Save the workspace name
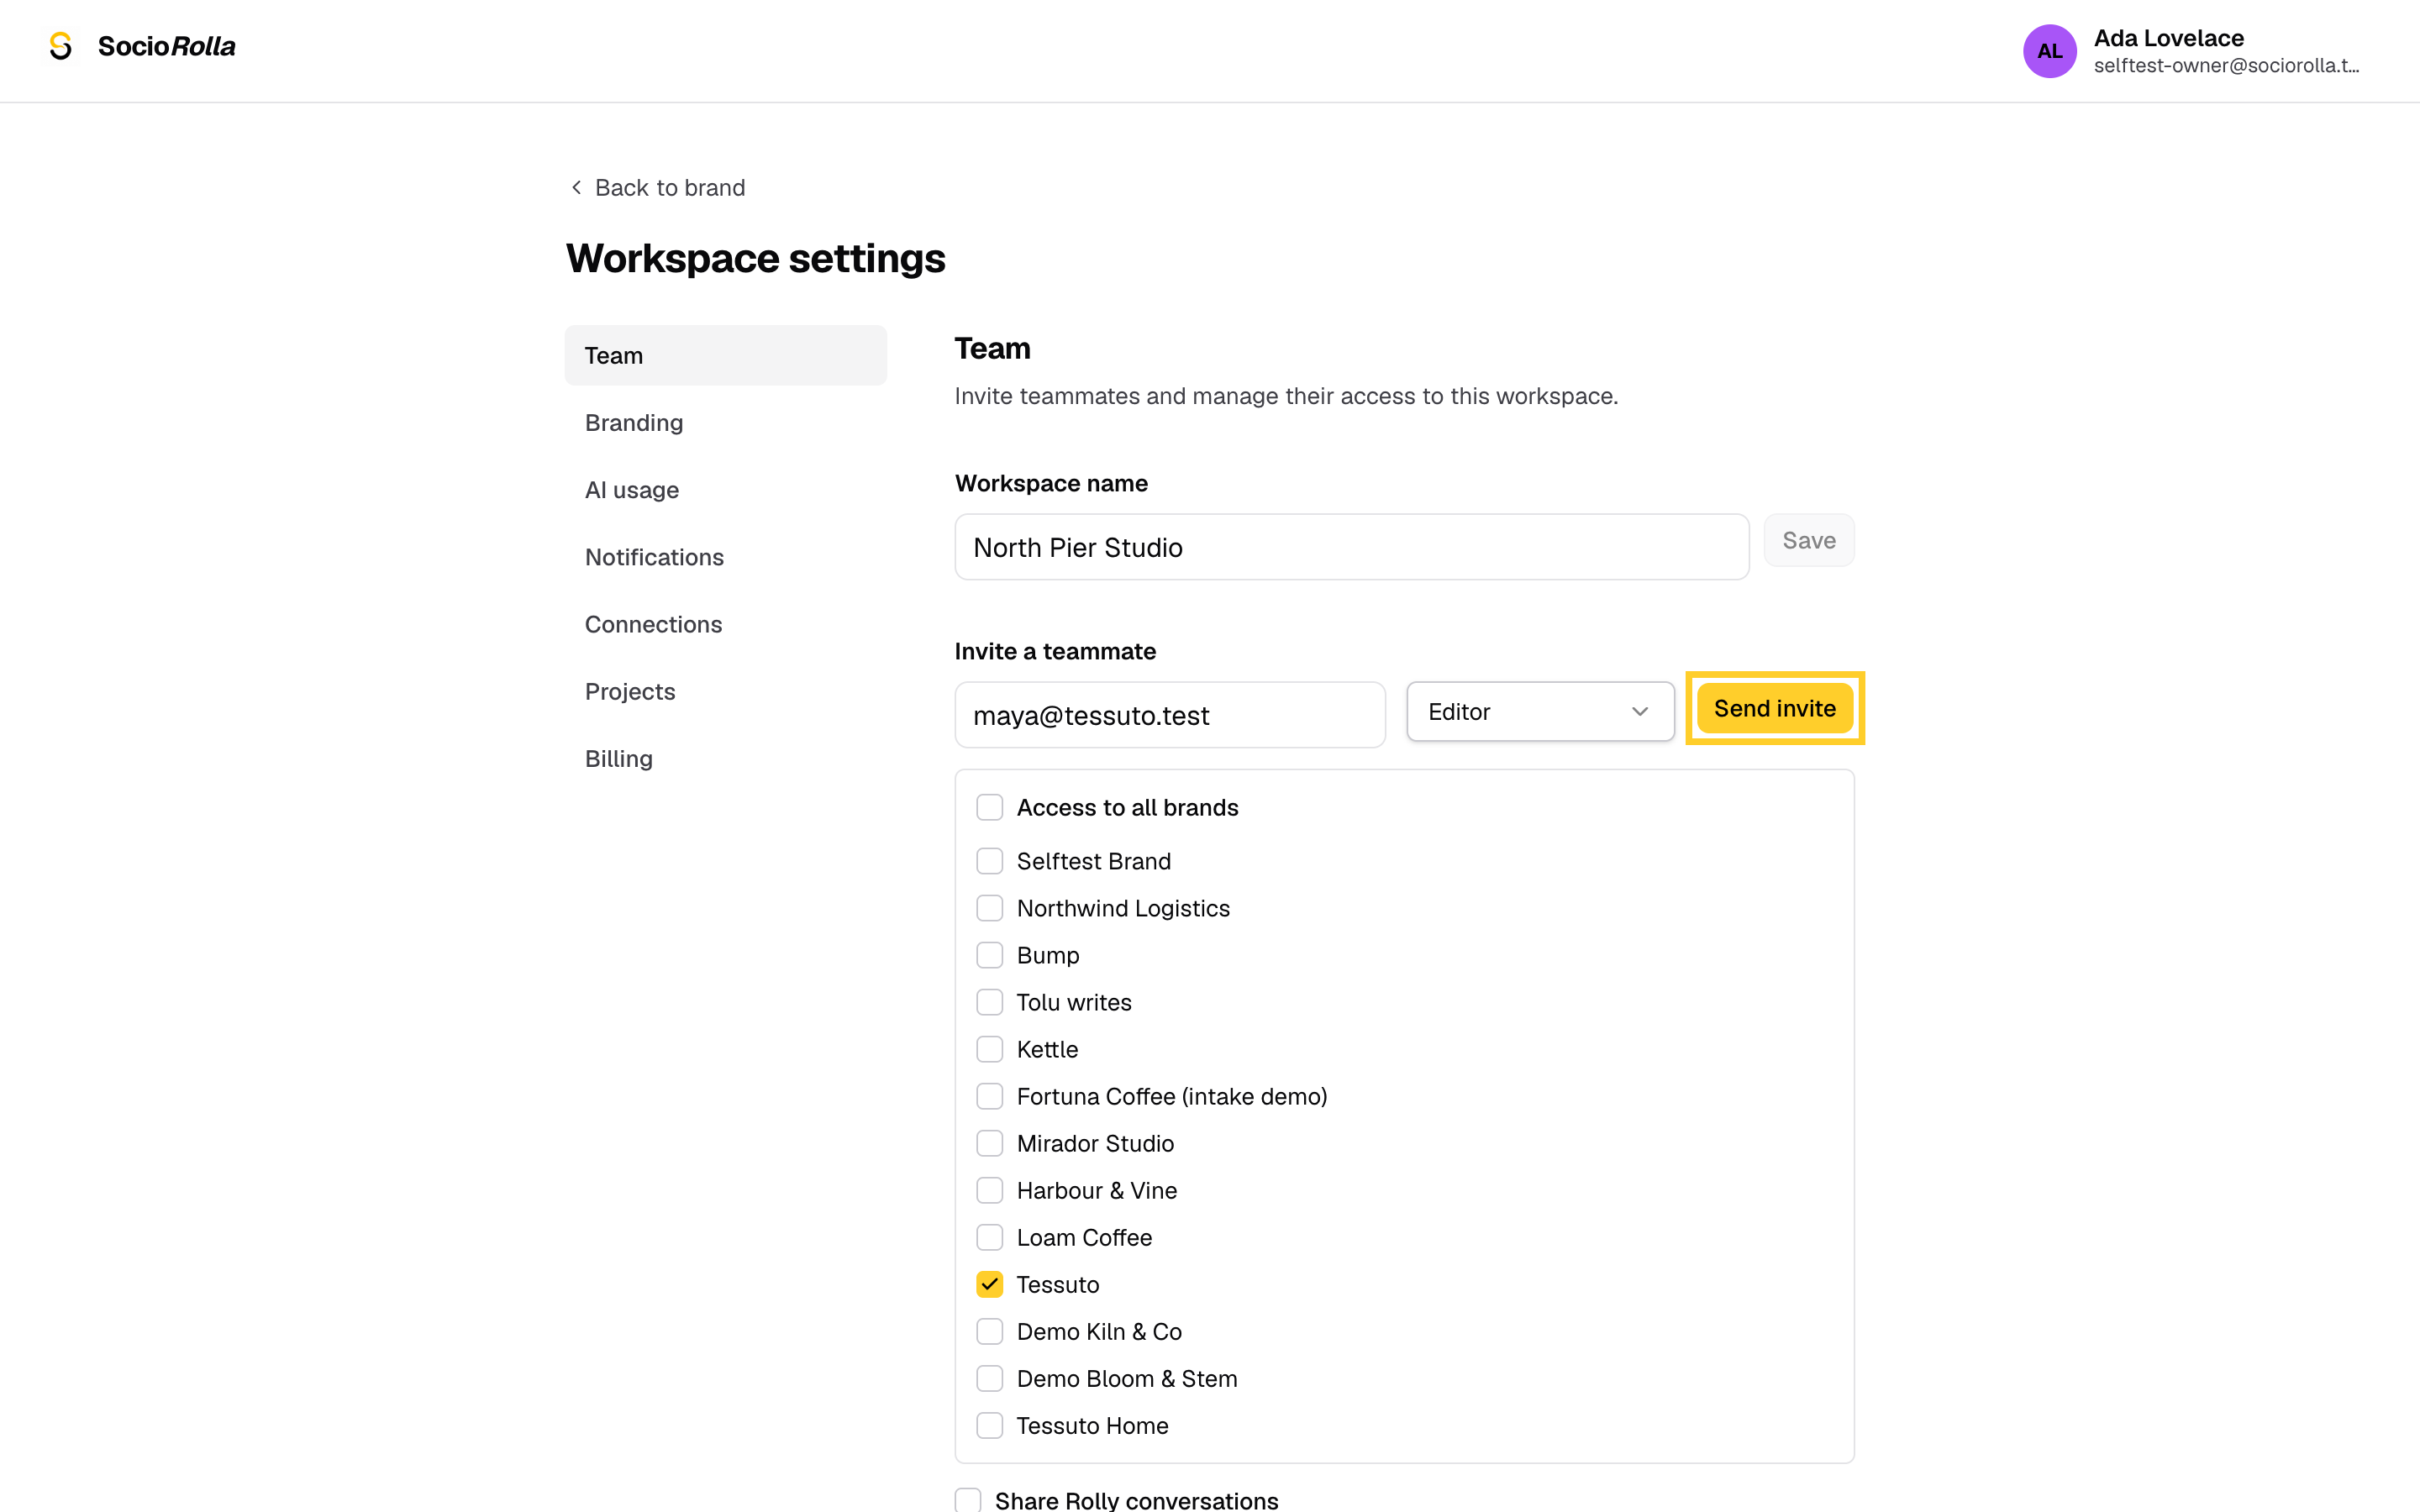2420x1512 pixels. click(x=1808, y=540)
